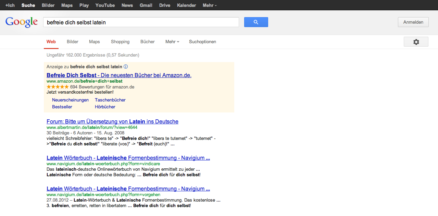438x216 pixels.
Task: Open the Forum Latein translation result
Action: pyautogui.click(x=112, y=121)
